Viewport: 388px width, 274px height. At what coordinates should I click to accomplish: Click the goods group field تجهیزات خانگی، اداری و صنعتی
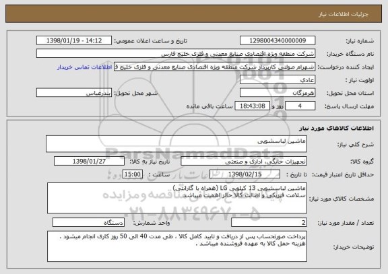coord(244,161)
